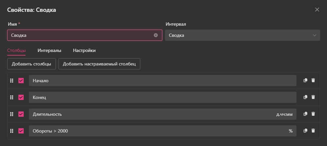Screen dimensions: 327x146
Task: Duplicate the Конец column row
Action: [305, 97]
